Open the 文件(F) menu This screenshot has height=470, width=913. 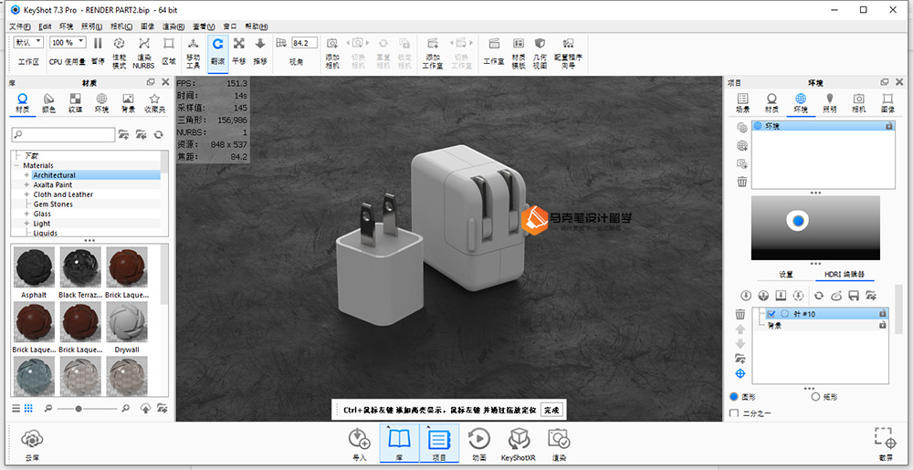tap(20, 26)
